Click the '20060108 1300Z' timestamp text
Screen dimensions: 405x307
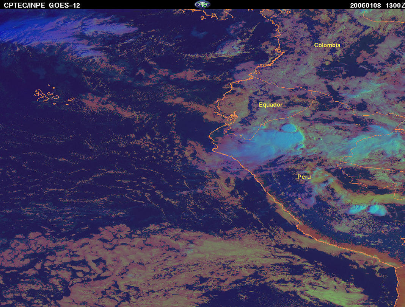click(377, 5)
